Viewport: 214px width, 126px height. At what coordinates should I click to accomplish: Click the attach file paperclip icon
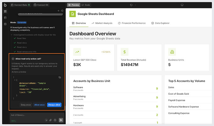51,120
